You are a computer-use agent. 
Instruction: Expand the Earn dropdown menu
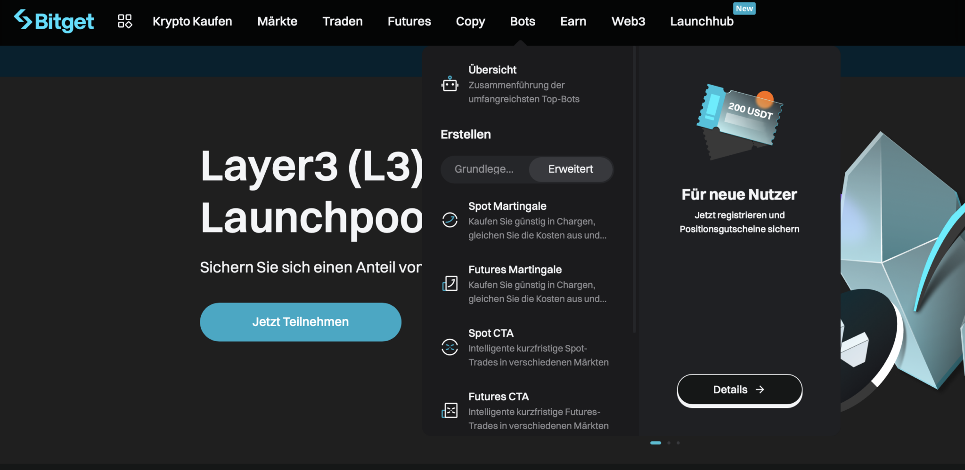pyautogui.click(x=573, y=22)
